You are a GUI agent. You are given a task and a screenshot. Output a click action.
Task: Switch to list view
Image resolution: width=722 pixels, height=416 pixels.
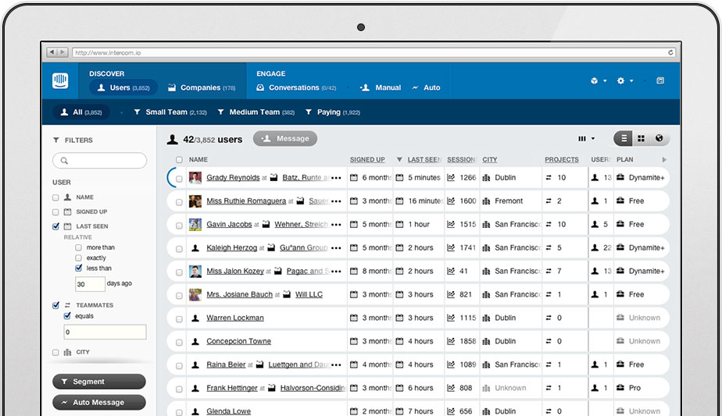(624, 138)
